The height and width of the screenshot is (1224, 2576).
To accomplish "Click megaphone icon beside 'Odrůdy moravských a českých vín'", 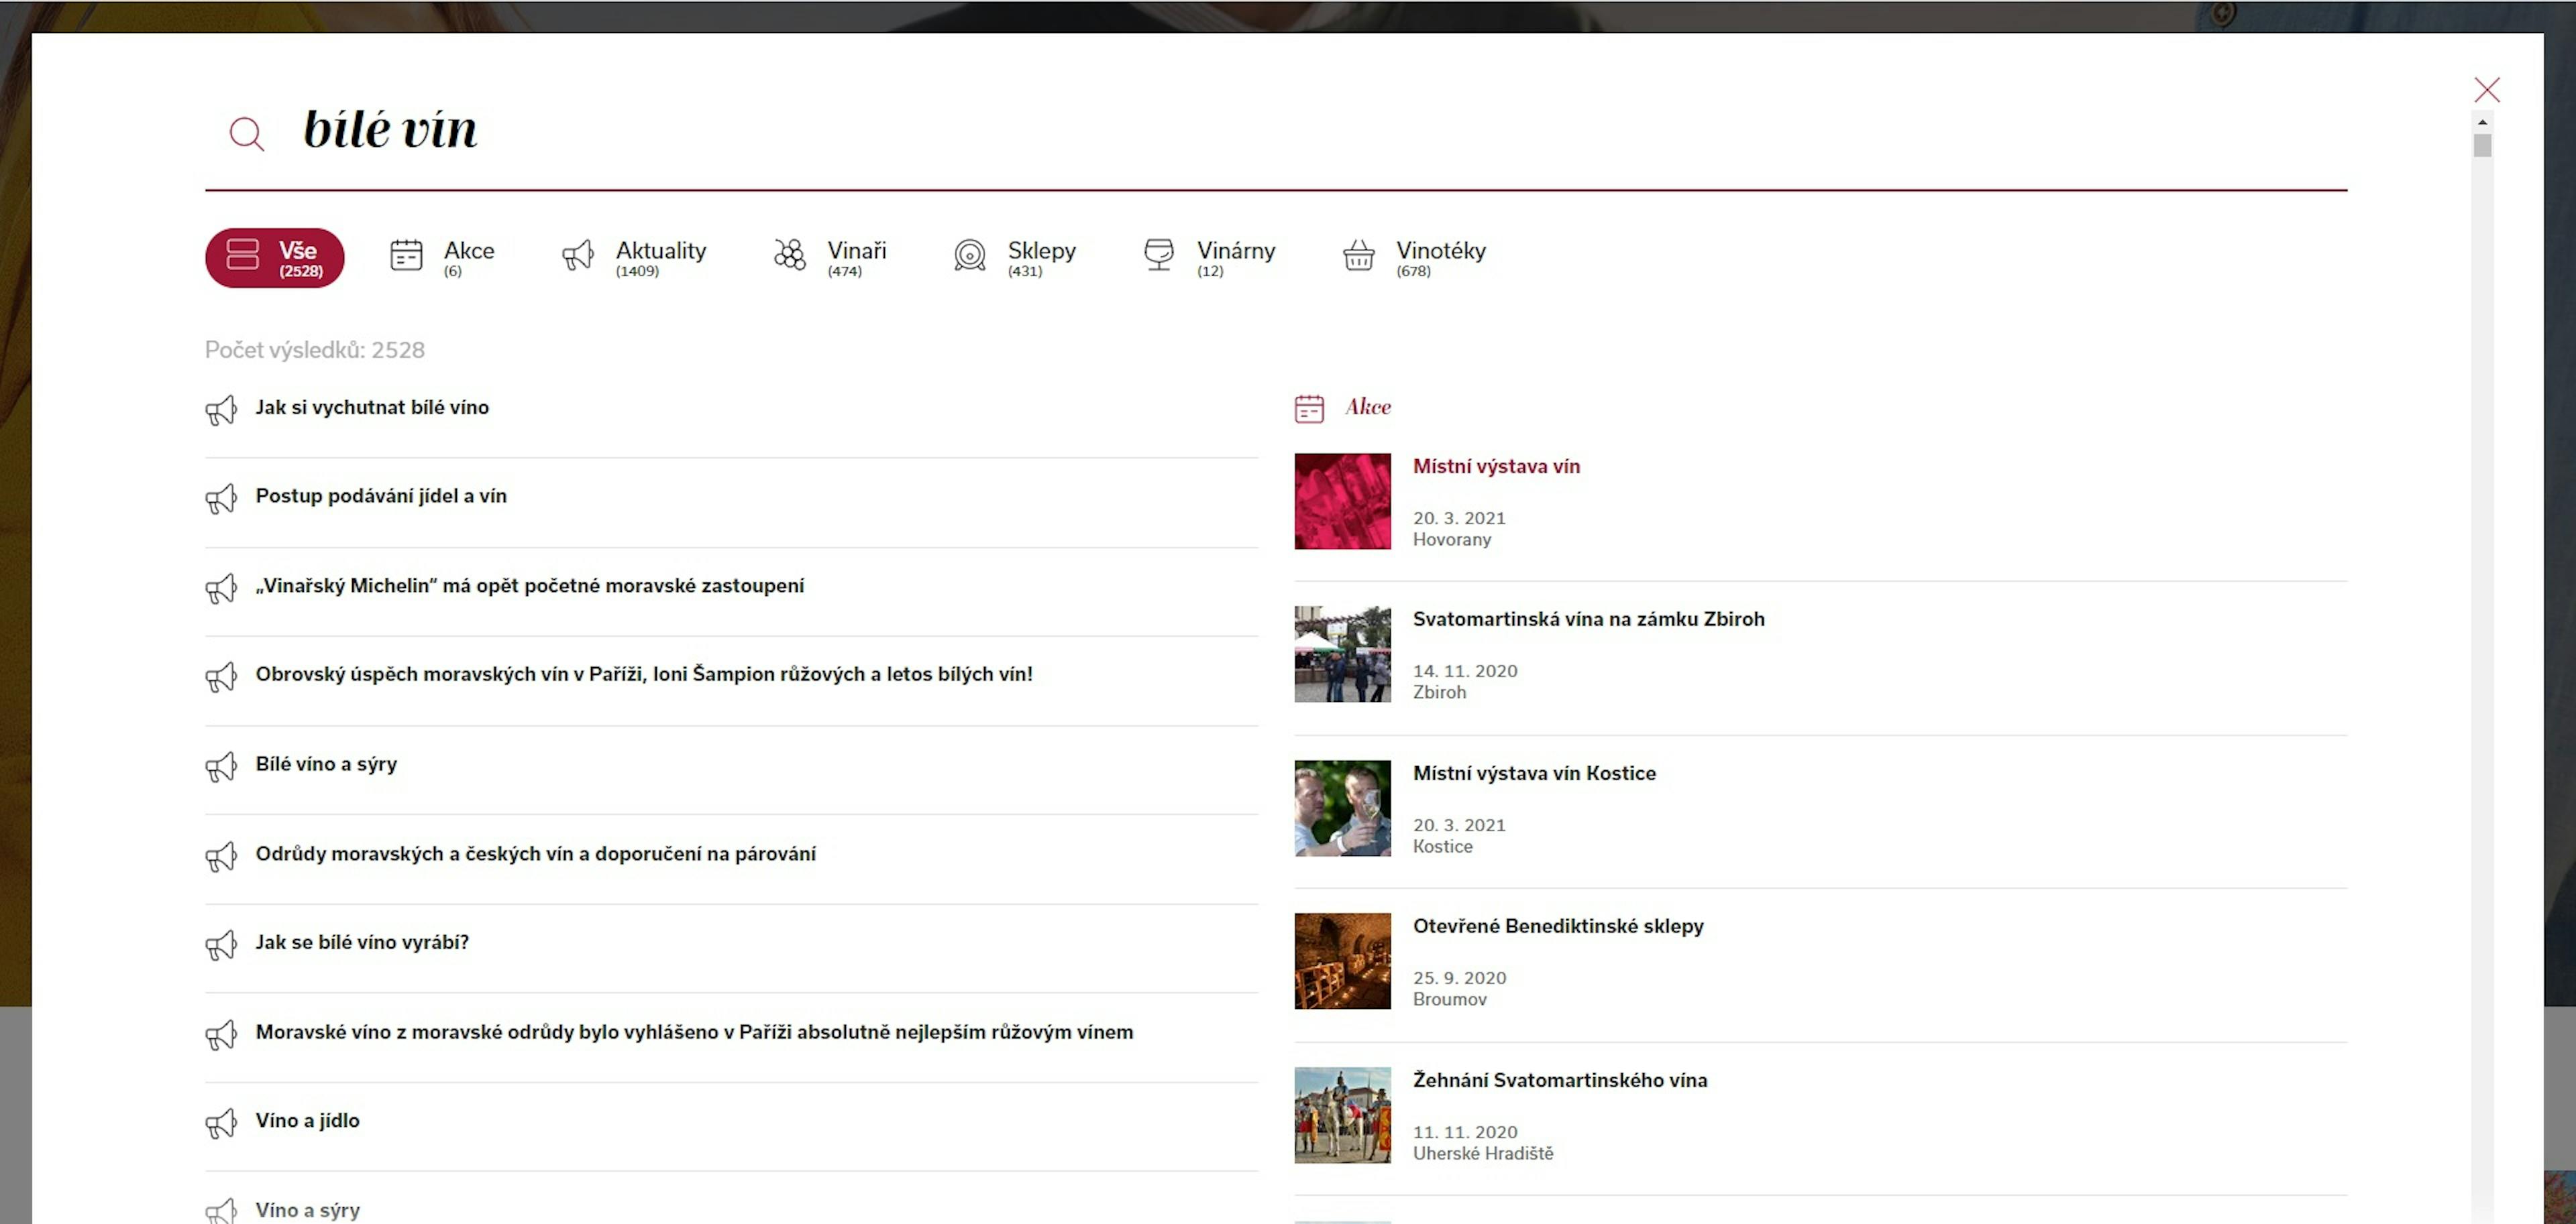I will (x=221, y=856).
